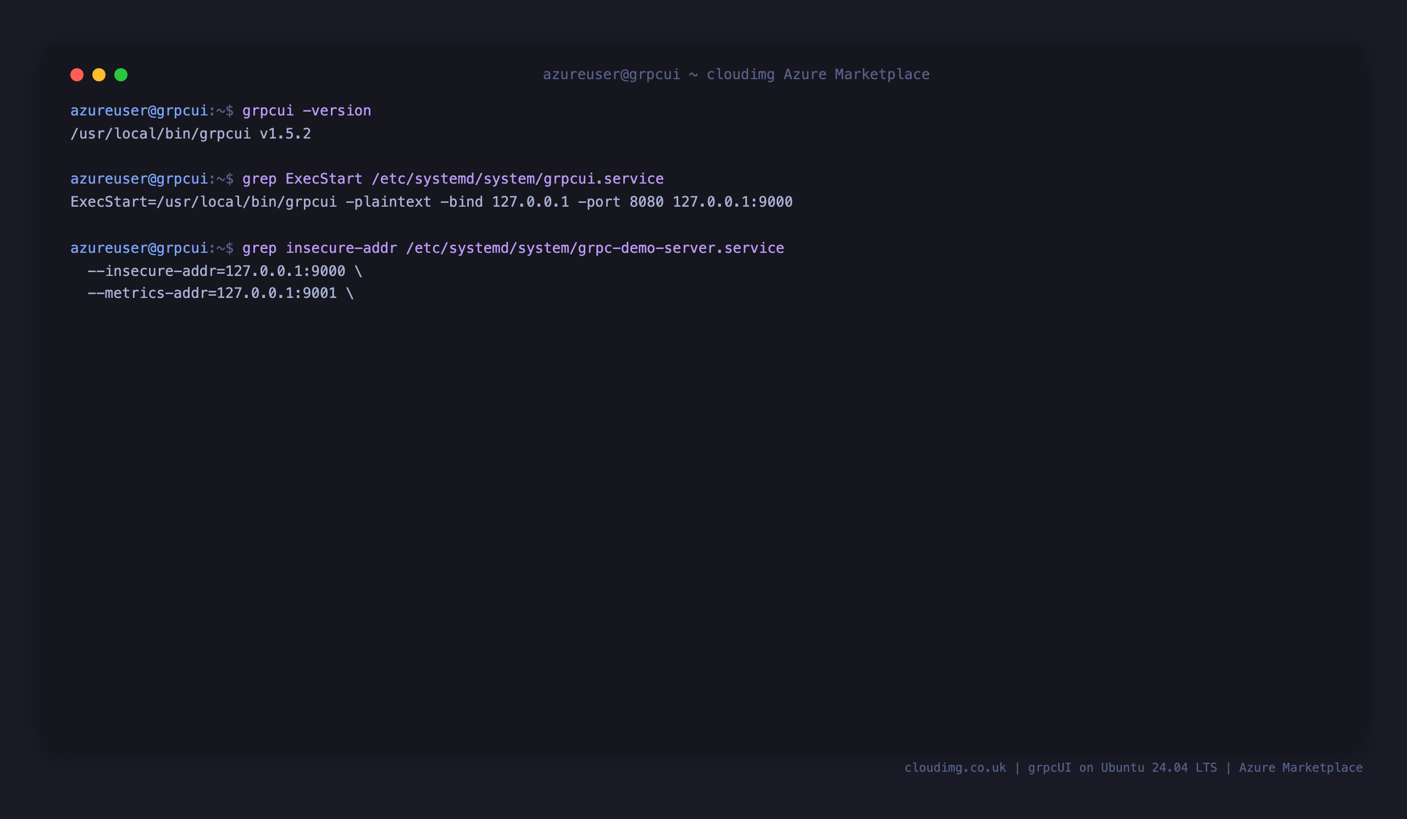Click the footer text 'cloudimg.co.uk | grpcUI on Ubuntu 24.04 LTS'
The image size is (1407, 819).
(1061, 768)
